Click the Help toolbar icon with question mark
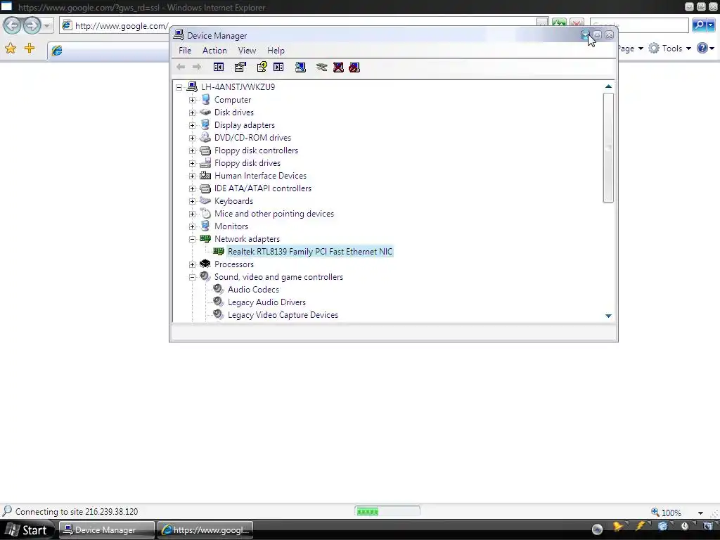Image resolution: width=720 pixels, height=540 pixels. tap(262, 67)
